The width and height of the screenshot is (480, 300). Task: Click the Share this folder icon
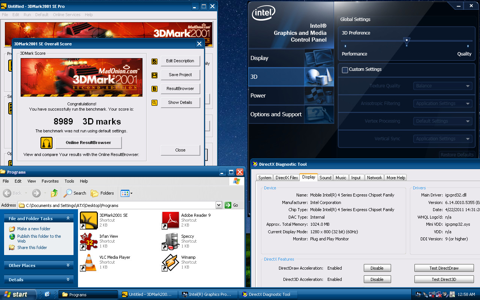[x=12, y=247]
